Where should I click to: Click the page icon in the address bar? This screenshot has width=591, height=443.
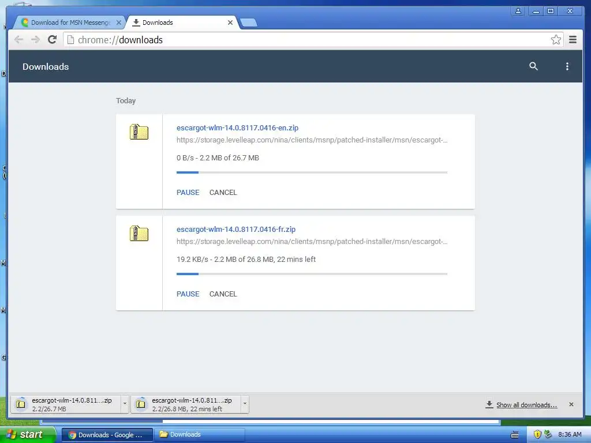point(70,40)
